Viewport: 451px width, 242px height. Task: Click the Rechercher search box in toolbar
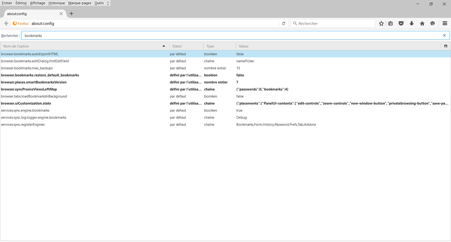pyautogui.click(x=332, y=23)
